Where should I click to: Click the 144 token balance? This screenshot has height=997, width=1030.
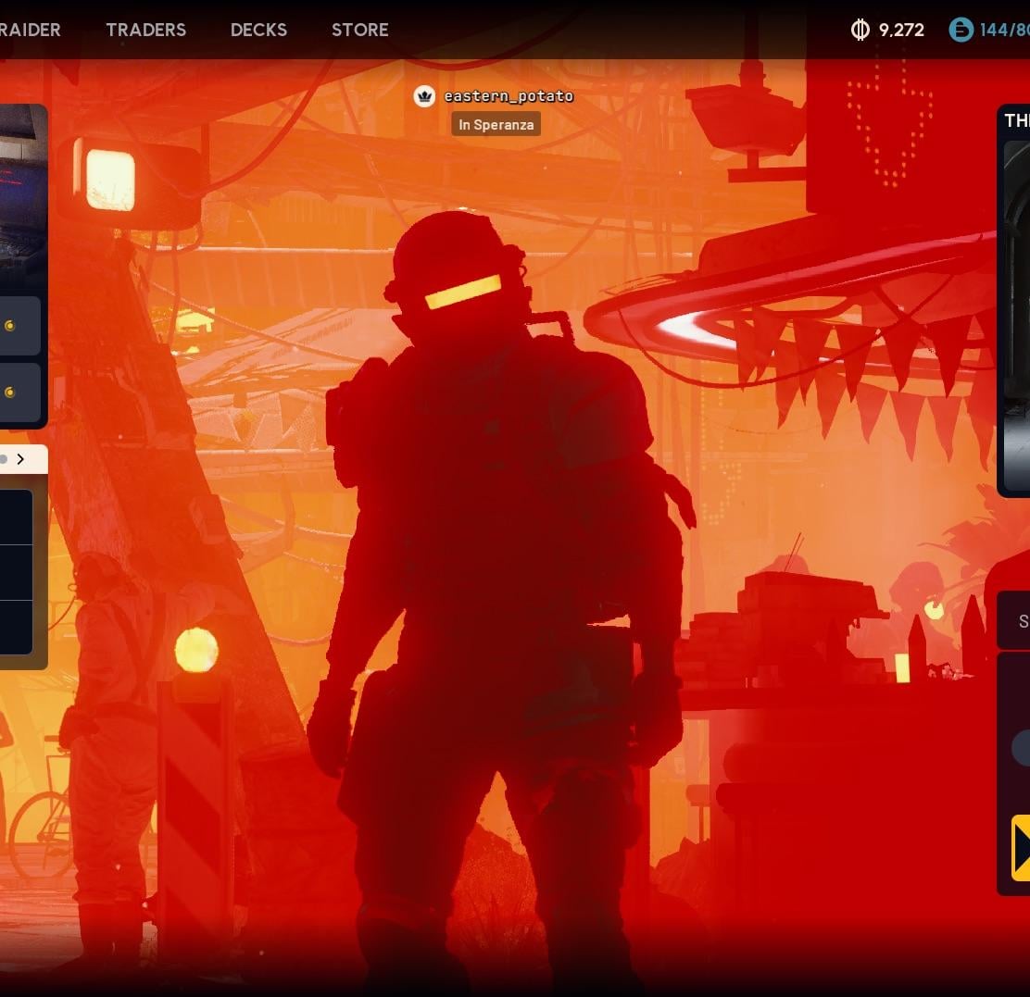click(1004, 31)
